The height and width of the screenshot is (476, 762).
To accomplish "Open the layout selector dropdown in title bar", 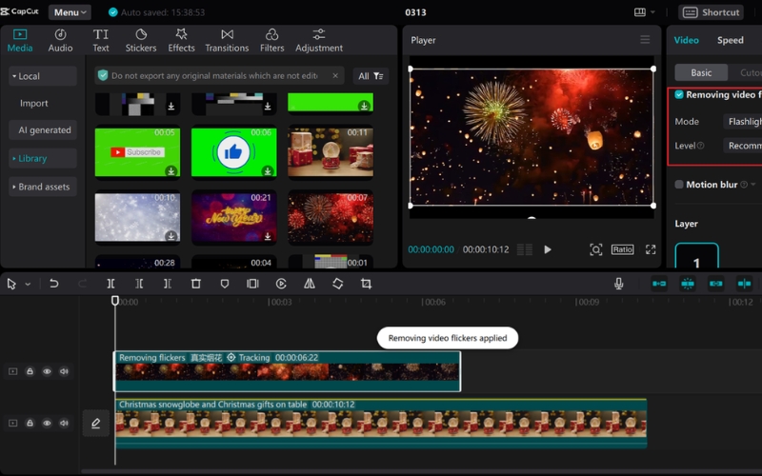I will [x=645, y=12].
